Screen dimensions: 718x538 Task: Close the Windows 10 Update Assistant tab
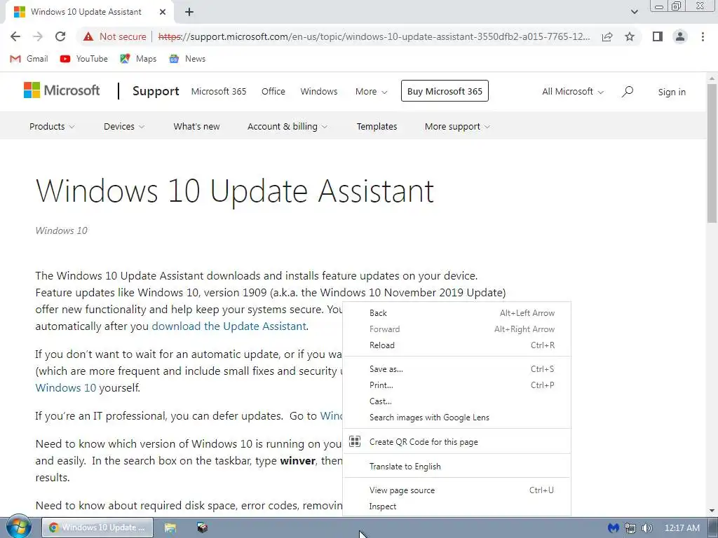coord(163,12)
